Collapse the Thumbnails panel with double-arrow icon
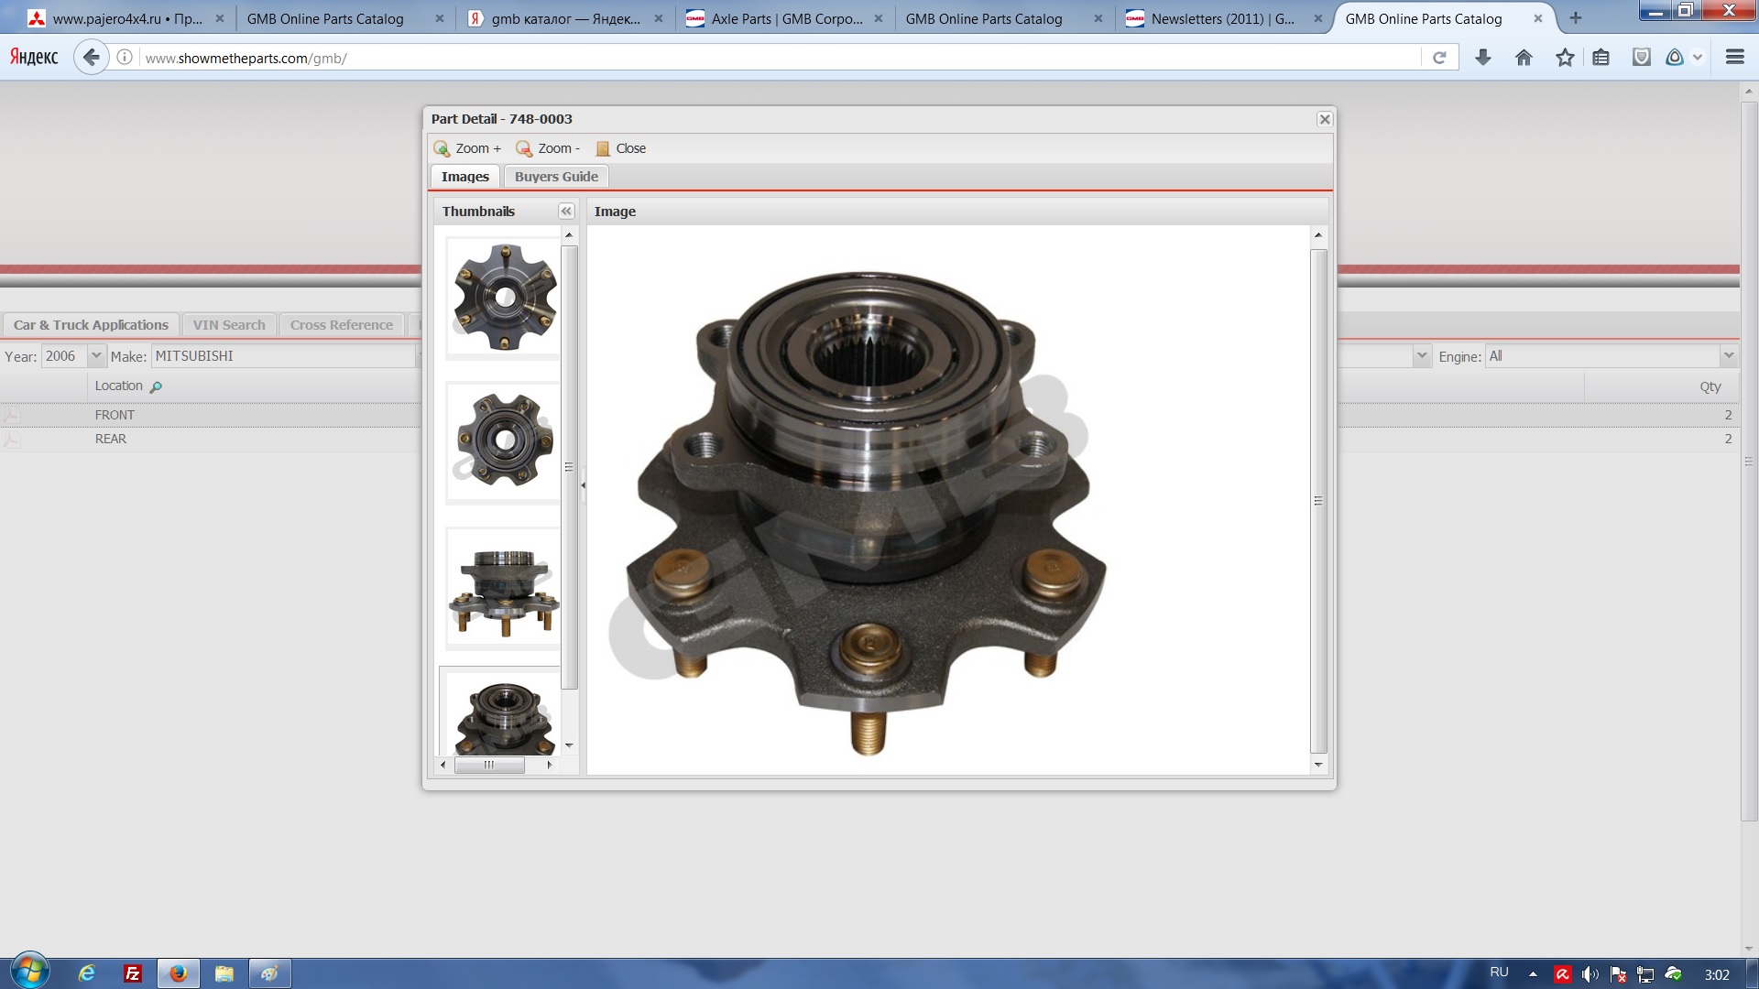Viewport: 1759px width, 989px height. click(566, 212)
